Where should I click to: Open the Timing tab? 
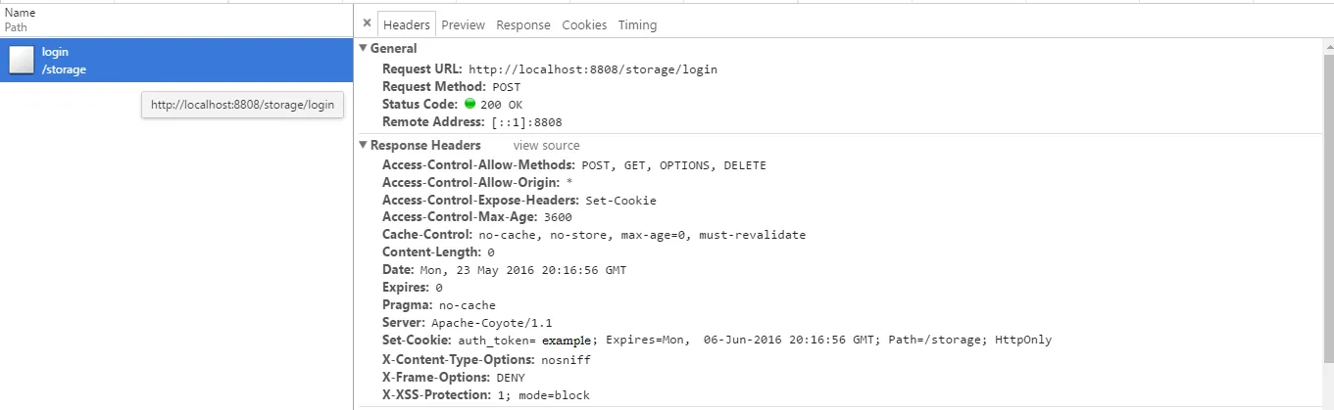click(637, 24)
